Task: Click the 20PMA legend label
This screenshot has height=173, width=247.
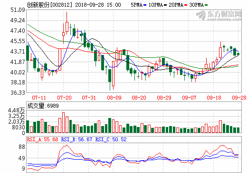Action: click(x=176, y=5)
